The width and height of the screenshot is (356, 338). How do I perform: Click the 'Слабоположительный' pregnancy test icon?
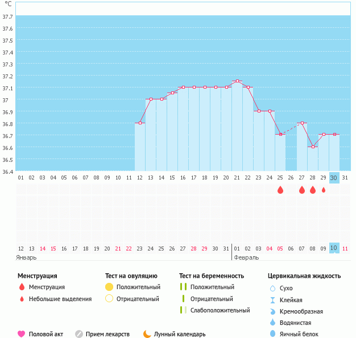(183, 310)
